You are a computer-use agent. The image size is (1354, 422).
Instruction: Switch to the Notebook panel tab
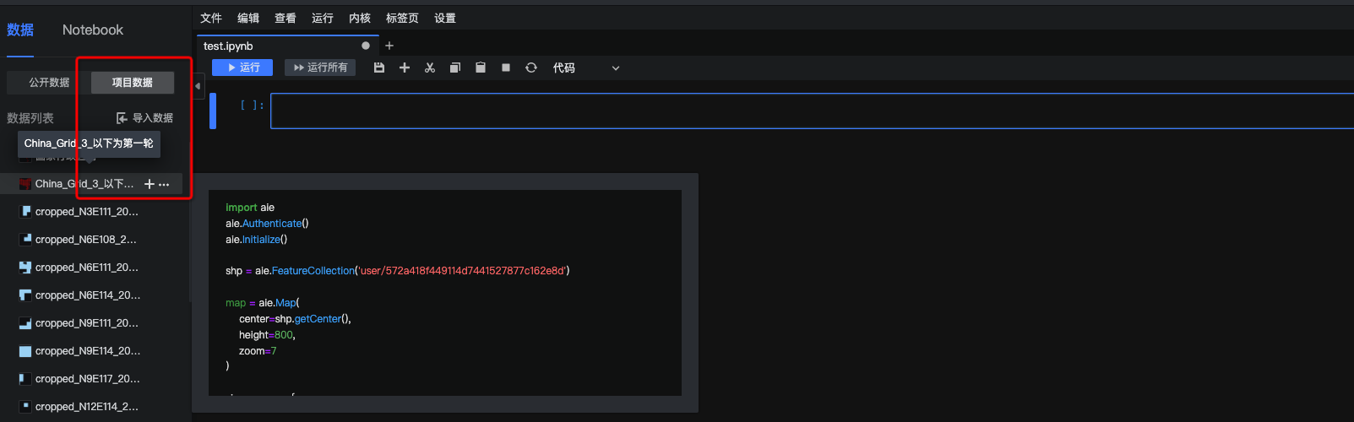pyautogui.click(x=93, y=30)
